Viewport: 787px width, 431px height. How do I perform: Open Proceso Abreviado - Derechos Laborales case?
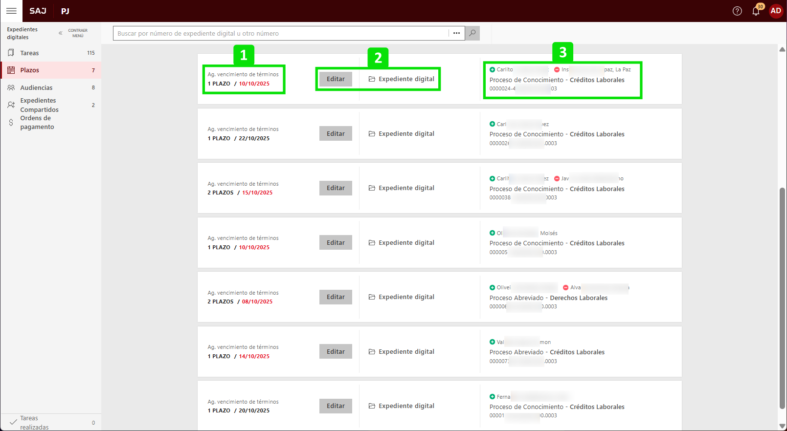[548, 298]
